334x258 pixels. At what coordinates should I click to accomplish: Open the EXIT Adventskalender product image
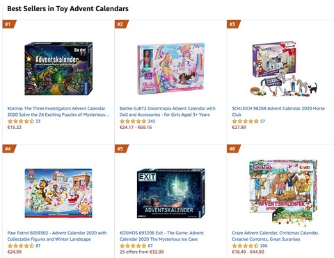pos(171,193)
